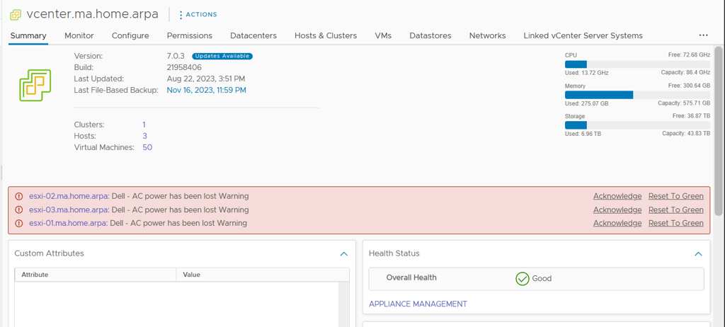Image resolution: width=725 pixels, height=327 pixels.
Task: Click the version value 7.0.3
Action: 176,56
